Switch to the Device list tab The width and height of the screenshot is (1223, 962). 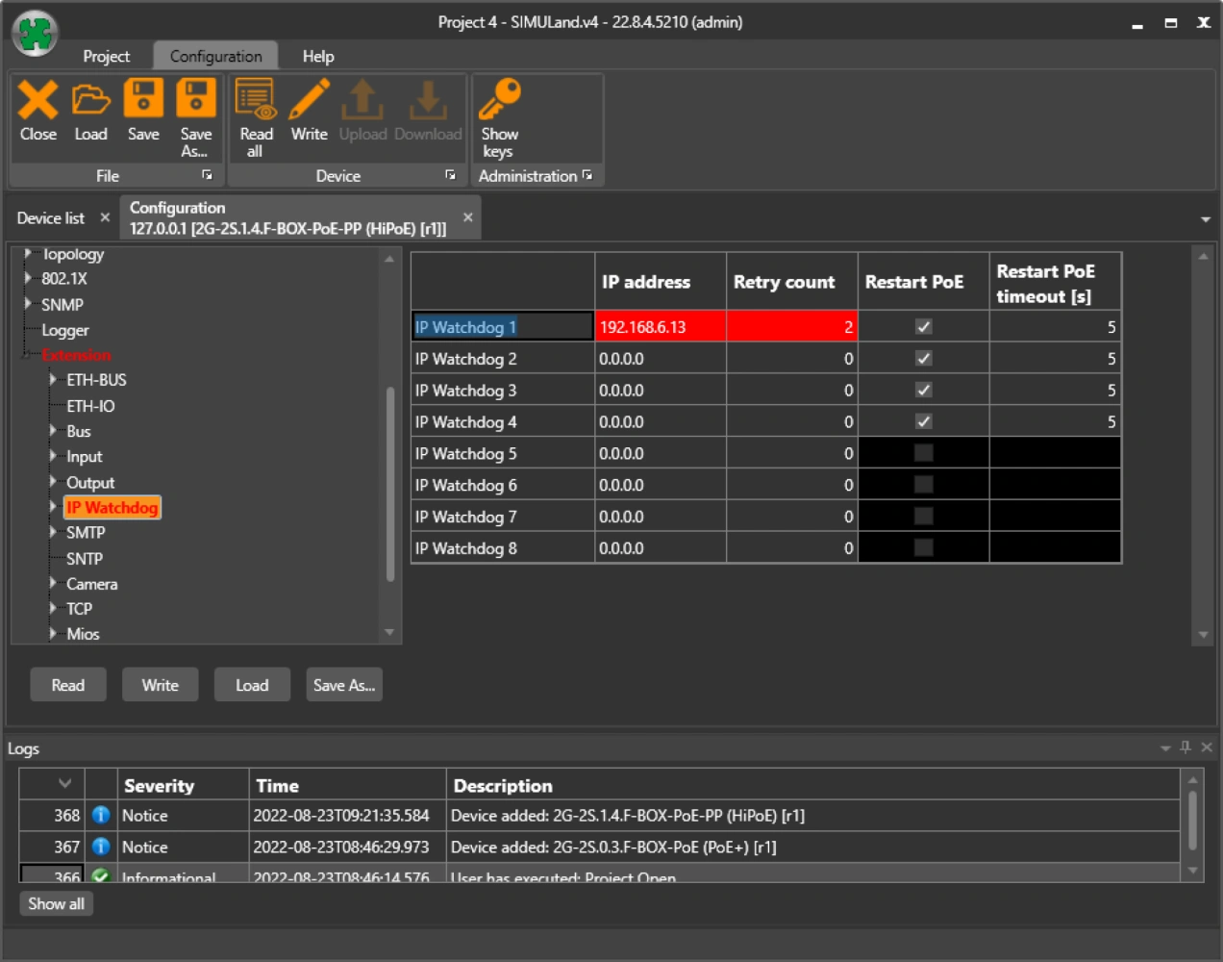(x=51, y=218)
